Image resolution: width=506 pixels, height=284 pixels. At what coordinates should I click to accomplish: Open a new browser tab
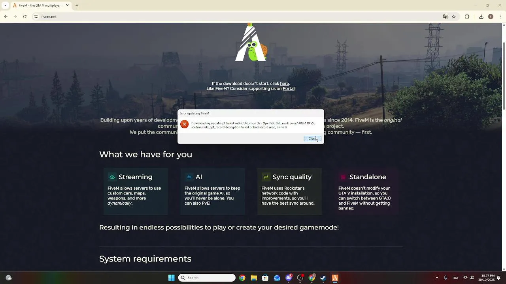click(x=77, y=6)
